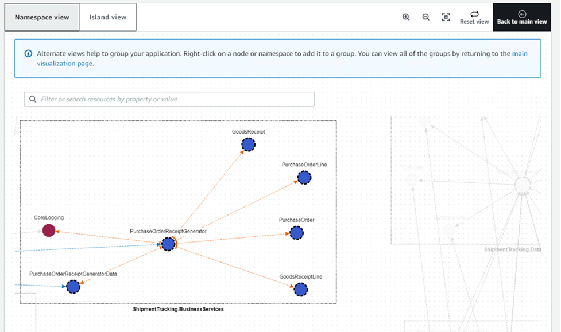Select the CoreLogging node
The width and height of the screenshot is (561, 332).
(48, 231)
